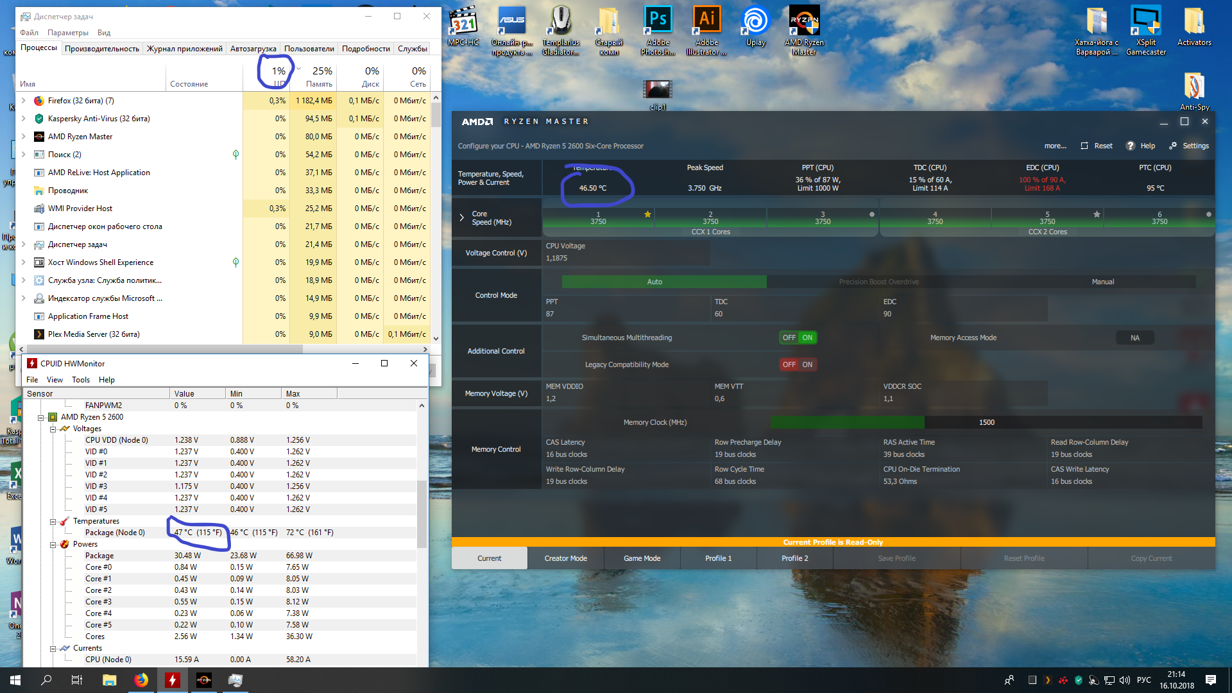Click the gold star on Core 1
The height and width of the screenshot is (693, 1232).
click(647, 214)
